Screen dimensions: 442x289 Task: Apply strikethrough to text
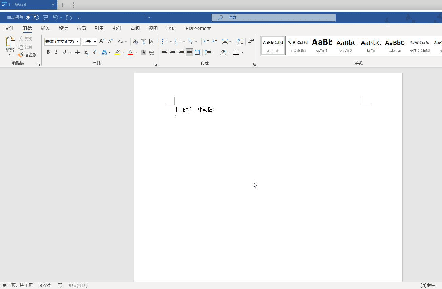[x=77, y=52]
